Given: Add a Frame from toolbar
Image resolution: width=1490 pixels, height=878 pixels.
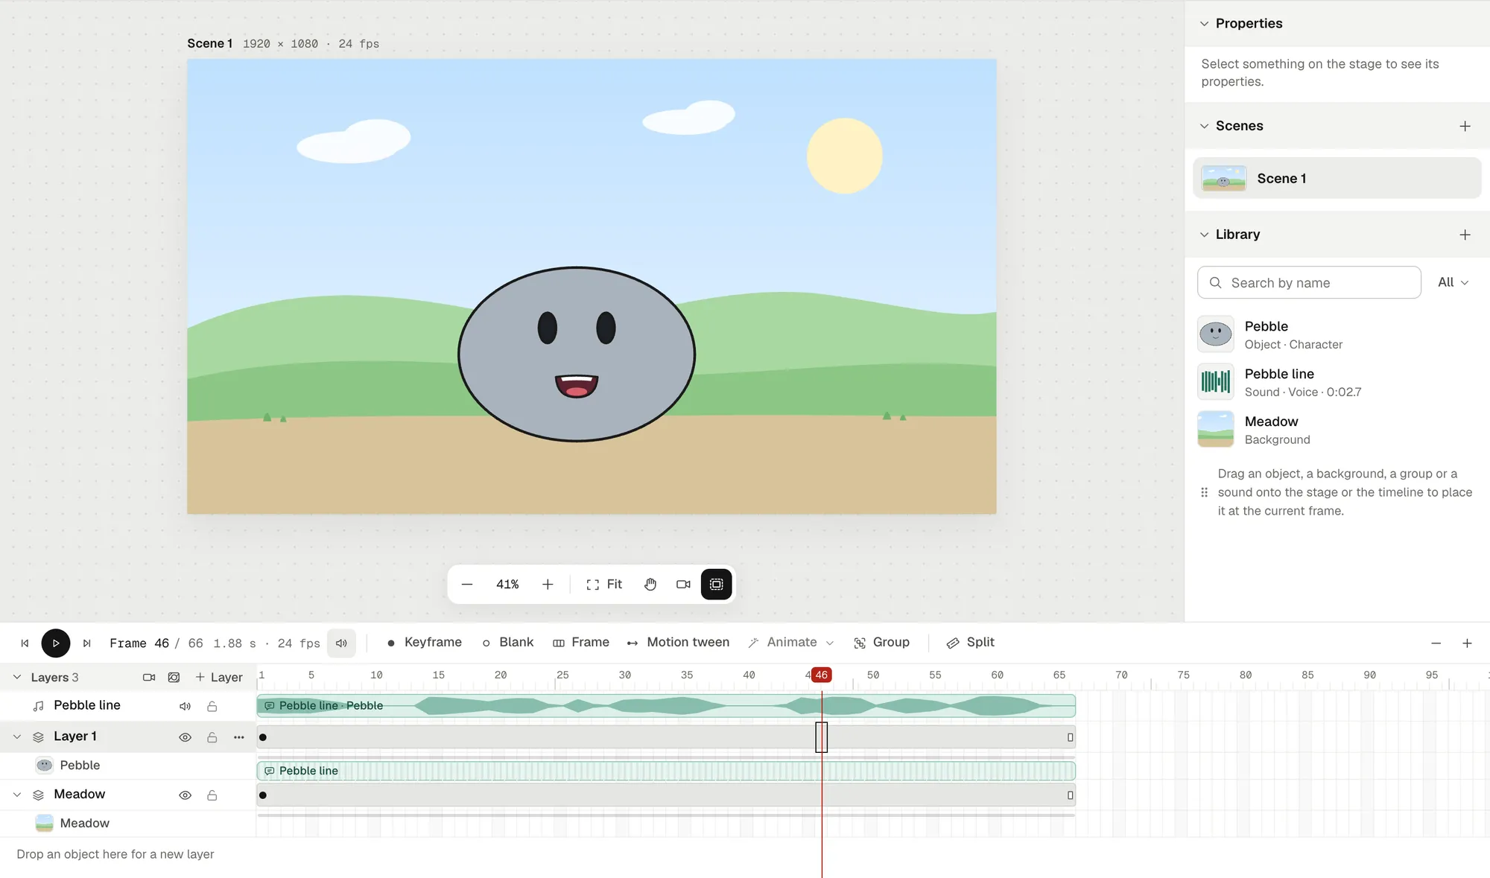Looking at the screenshot, I should coord(581,642).
